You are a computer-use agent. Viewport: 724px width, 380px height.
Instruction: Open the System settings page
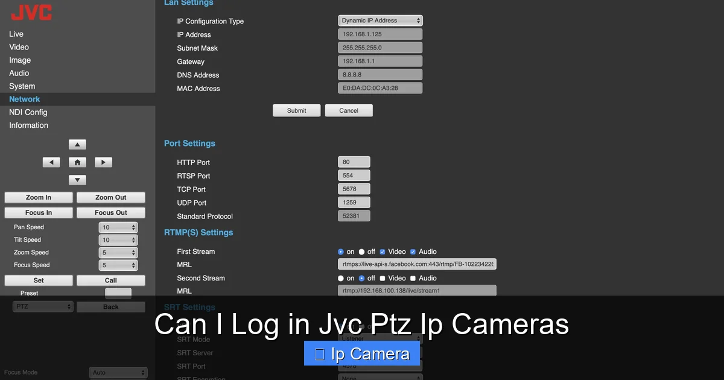pos(22,86)
